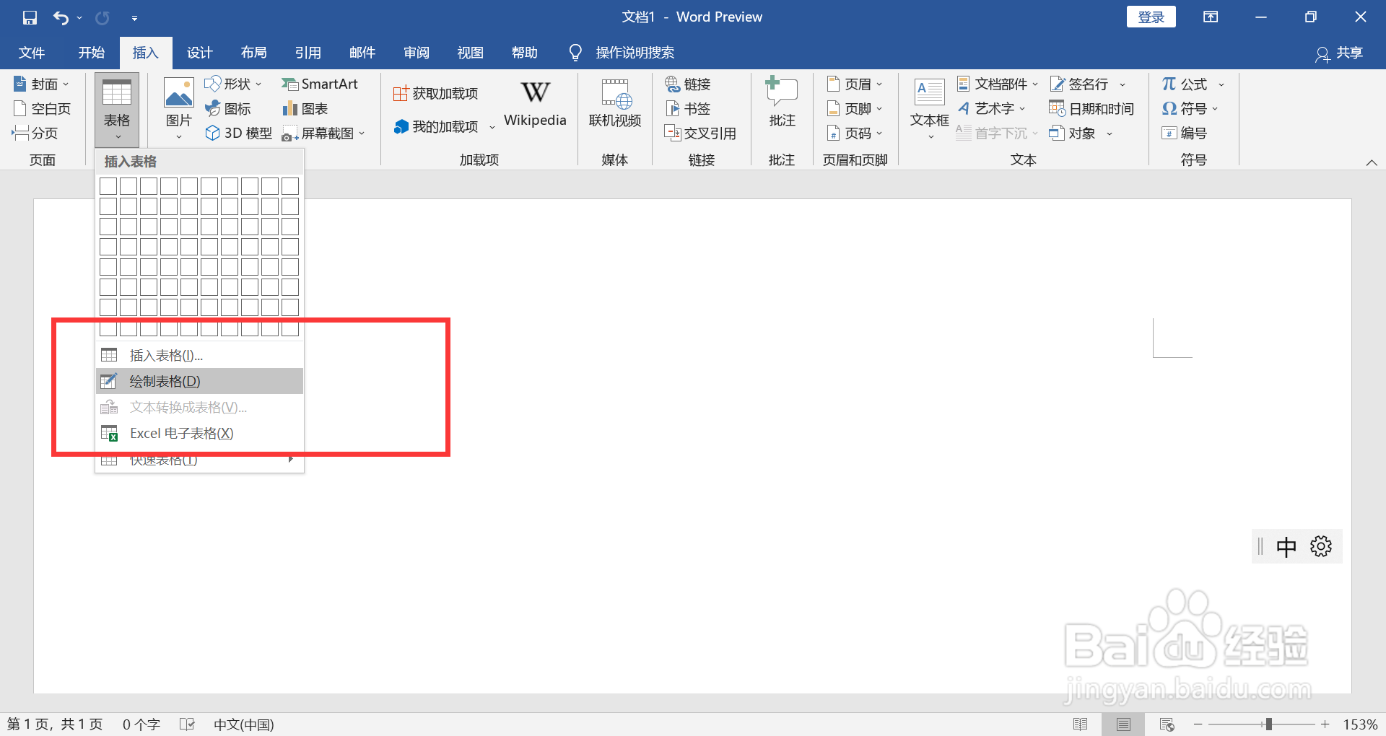Switch to Read Mode in status bar
Screen dimensions: 1386x736
1081,724
